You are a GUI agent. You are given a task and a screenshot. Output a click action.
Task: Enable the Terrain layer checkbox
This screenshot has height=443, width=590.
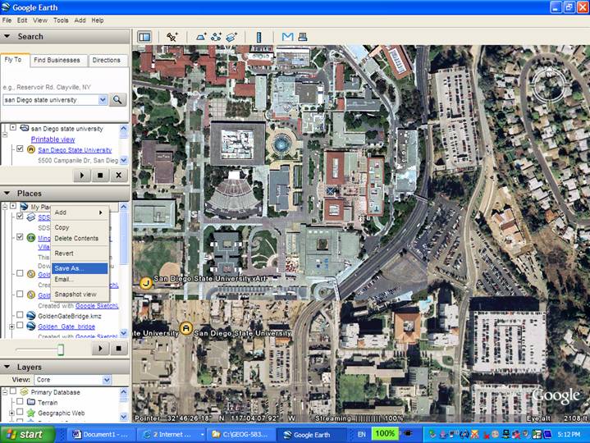tap(20, 402)
